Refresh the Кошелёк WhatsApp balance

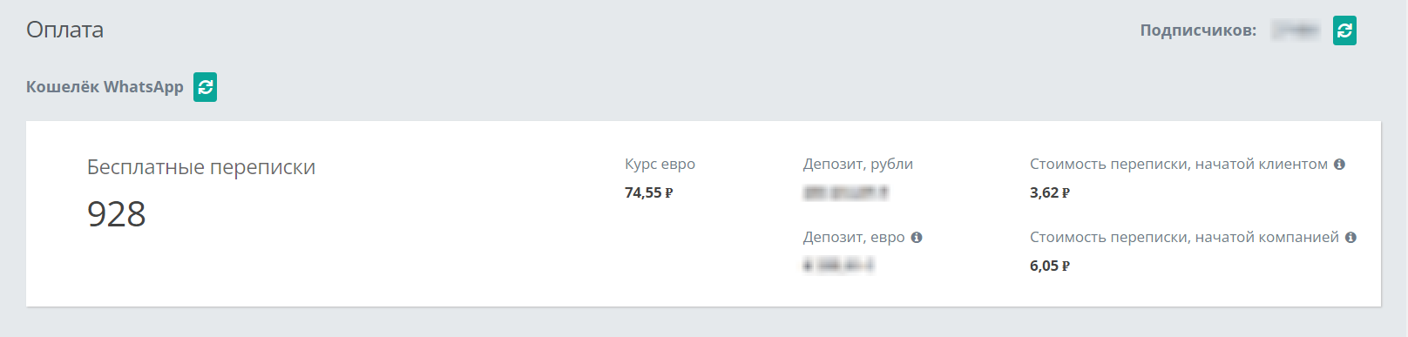[205, 87]
